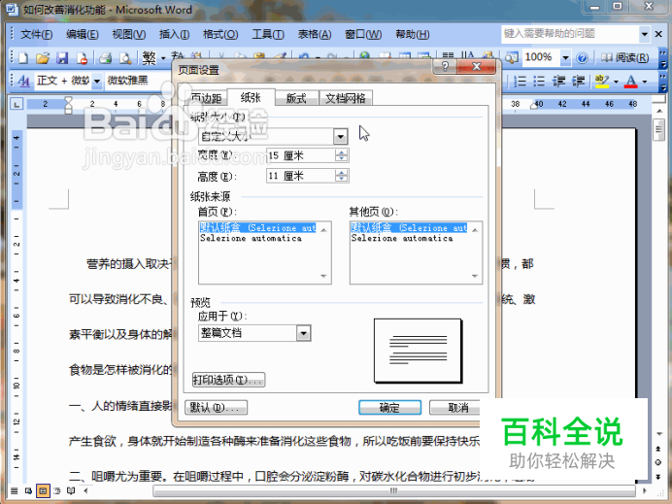The width and height of the screenshot is (672, 504).
Task: Open highlight color dropdown arrow
Action: pyautogui.click(x=616, y=82)
